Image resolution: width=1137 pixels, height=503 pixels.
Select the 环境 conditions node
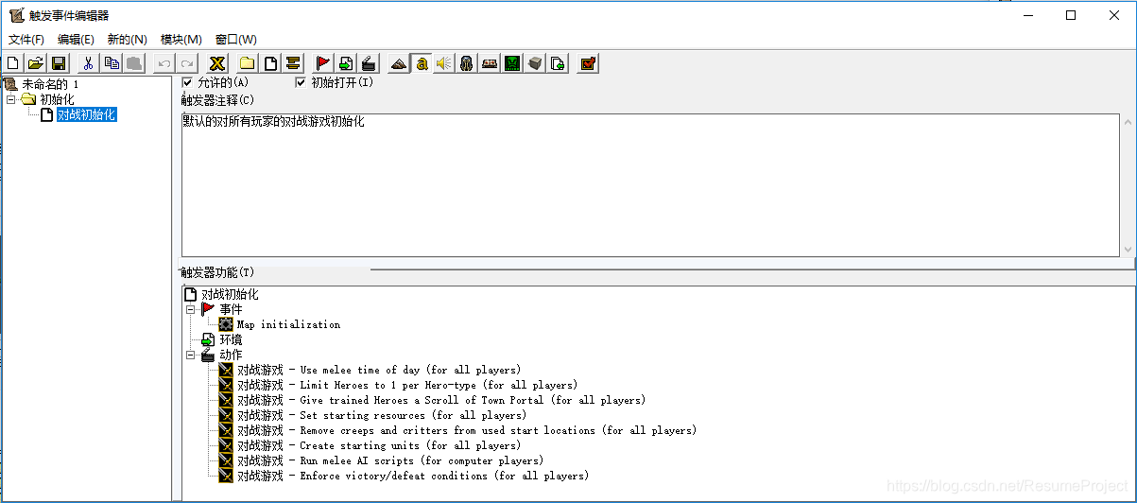click(x=231, y=339)
